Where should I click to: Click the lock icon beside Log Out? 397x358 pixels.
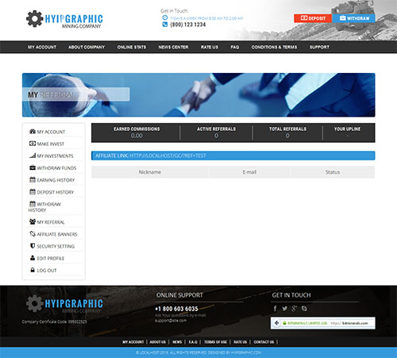tap(33, 270)
